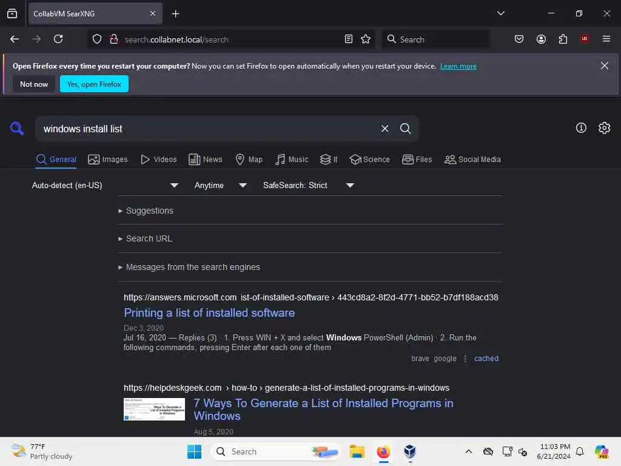Open the notifications bell icon
Image resolution: width=621 pixels, height=466 pixels.
tap(580, 451)
